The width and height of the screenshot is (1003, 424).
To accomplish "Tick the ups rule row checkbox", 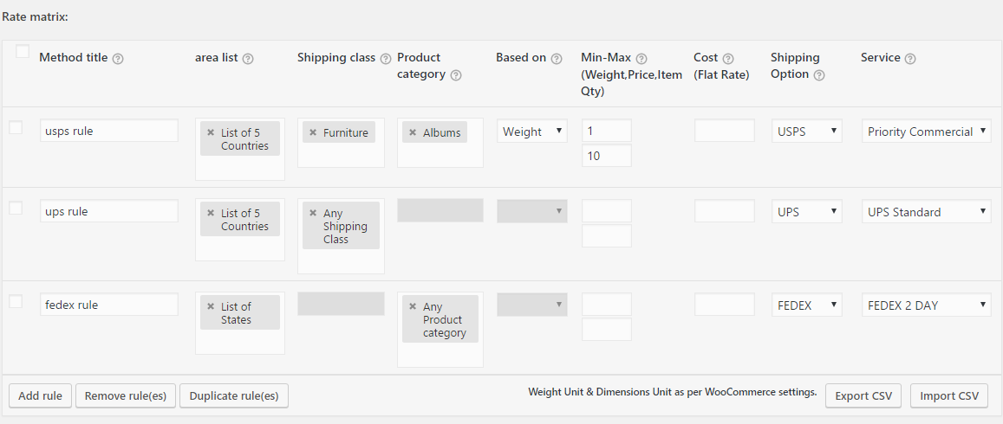I will 16,208.
